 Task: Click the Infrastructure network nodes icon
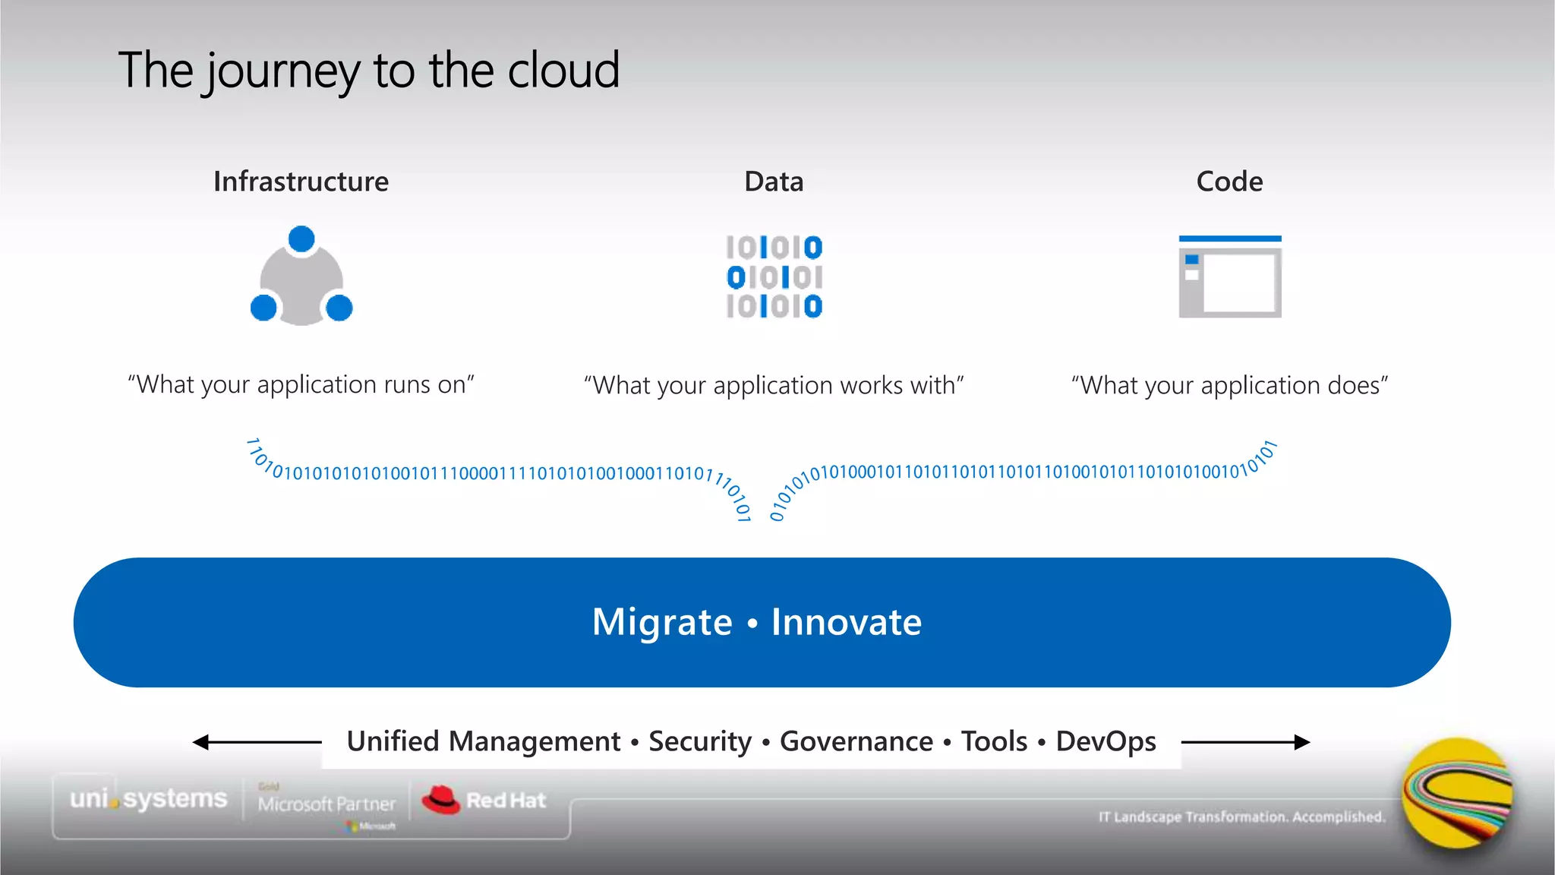click(x=301, y=277)
